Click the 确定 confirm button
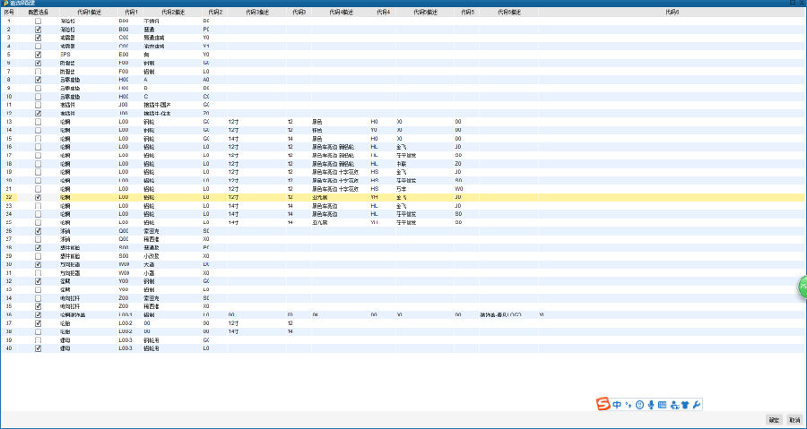This screenshot has width=807, height=429. 774,420
